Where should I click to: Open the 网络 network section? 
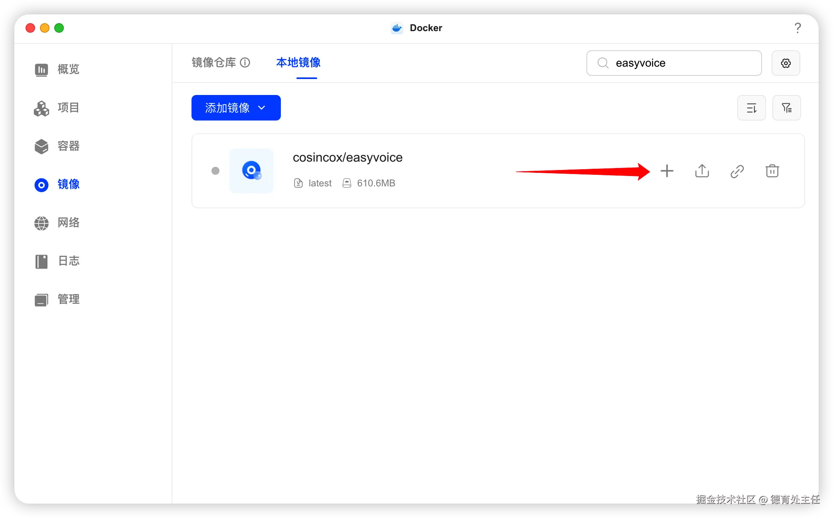[x=57, y=223]
